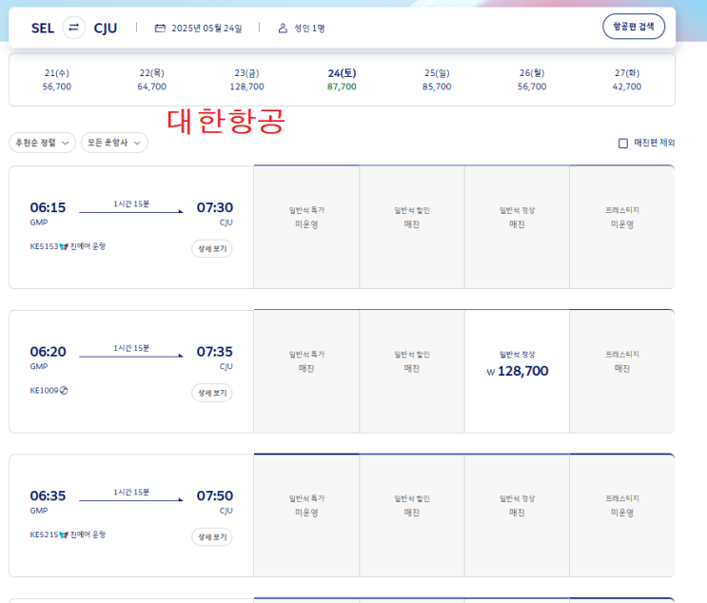This screenshot has height=603, width=707.
Task: Expand the 모든 운항사 airline filter
Action: click(x=114, y=143)
